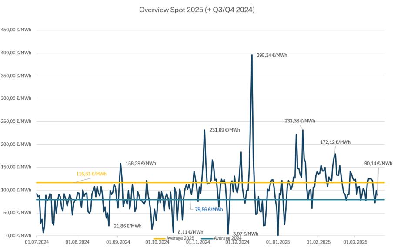Select the 231,36 €/MWh data label
The width and height of the screenshot is (394, 247).
coord(300,121)
